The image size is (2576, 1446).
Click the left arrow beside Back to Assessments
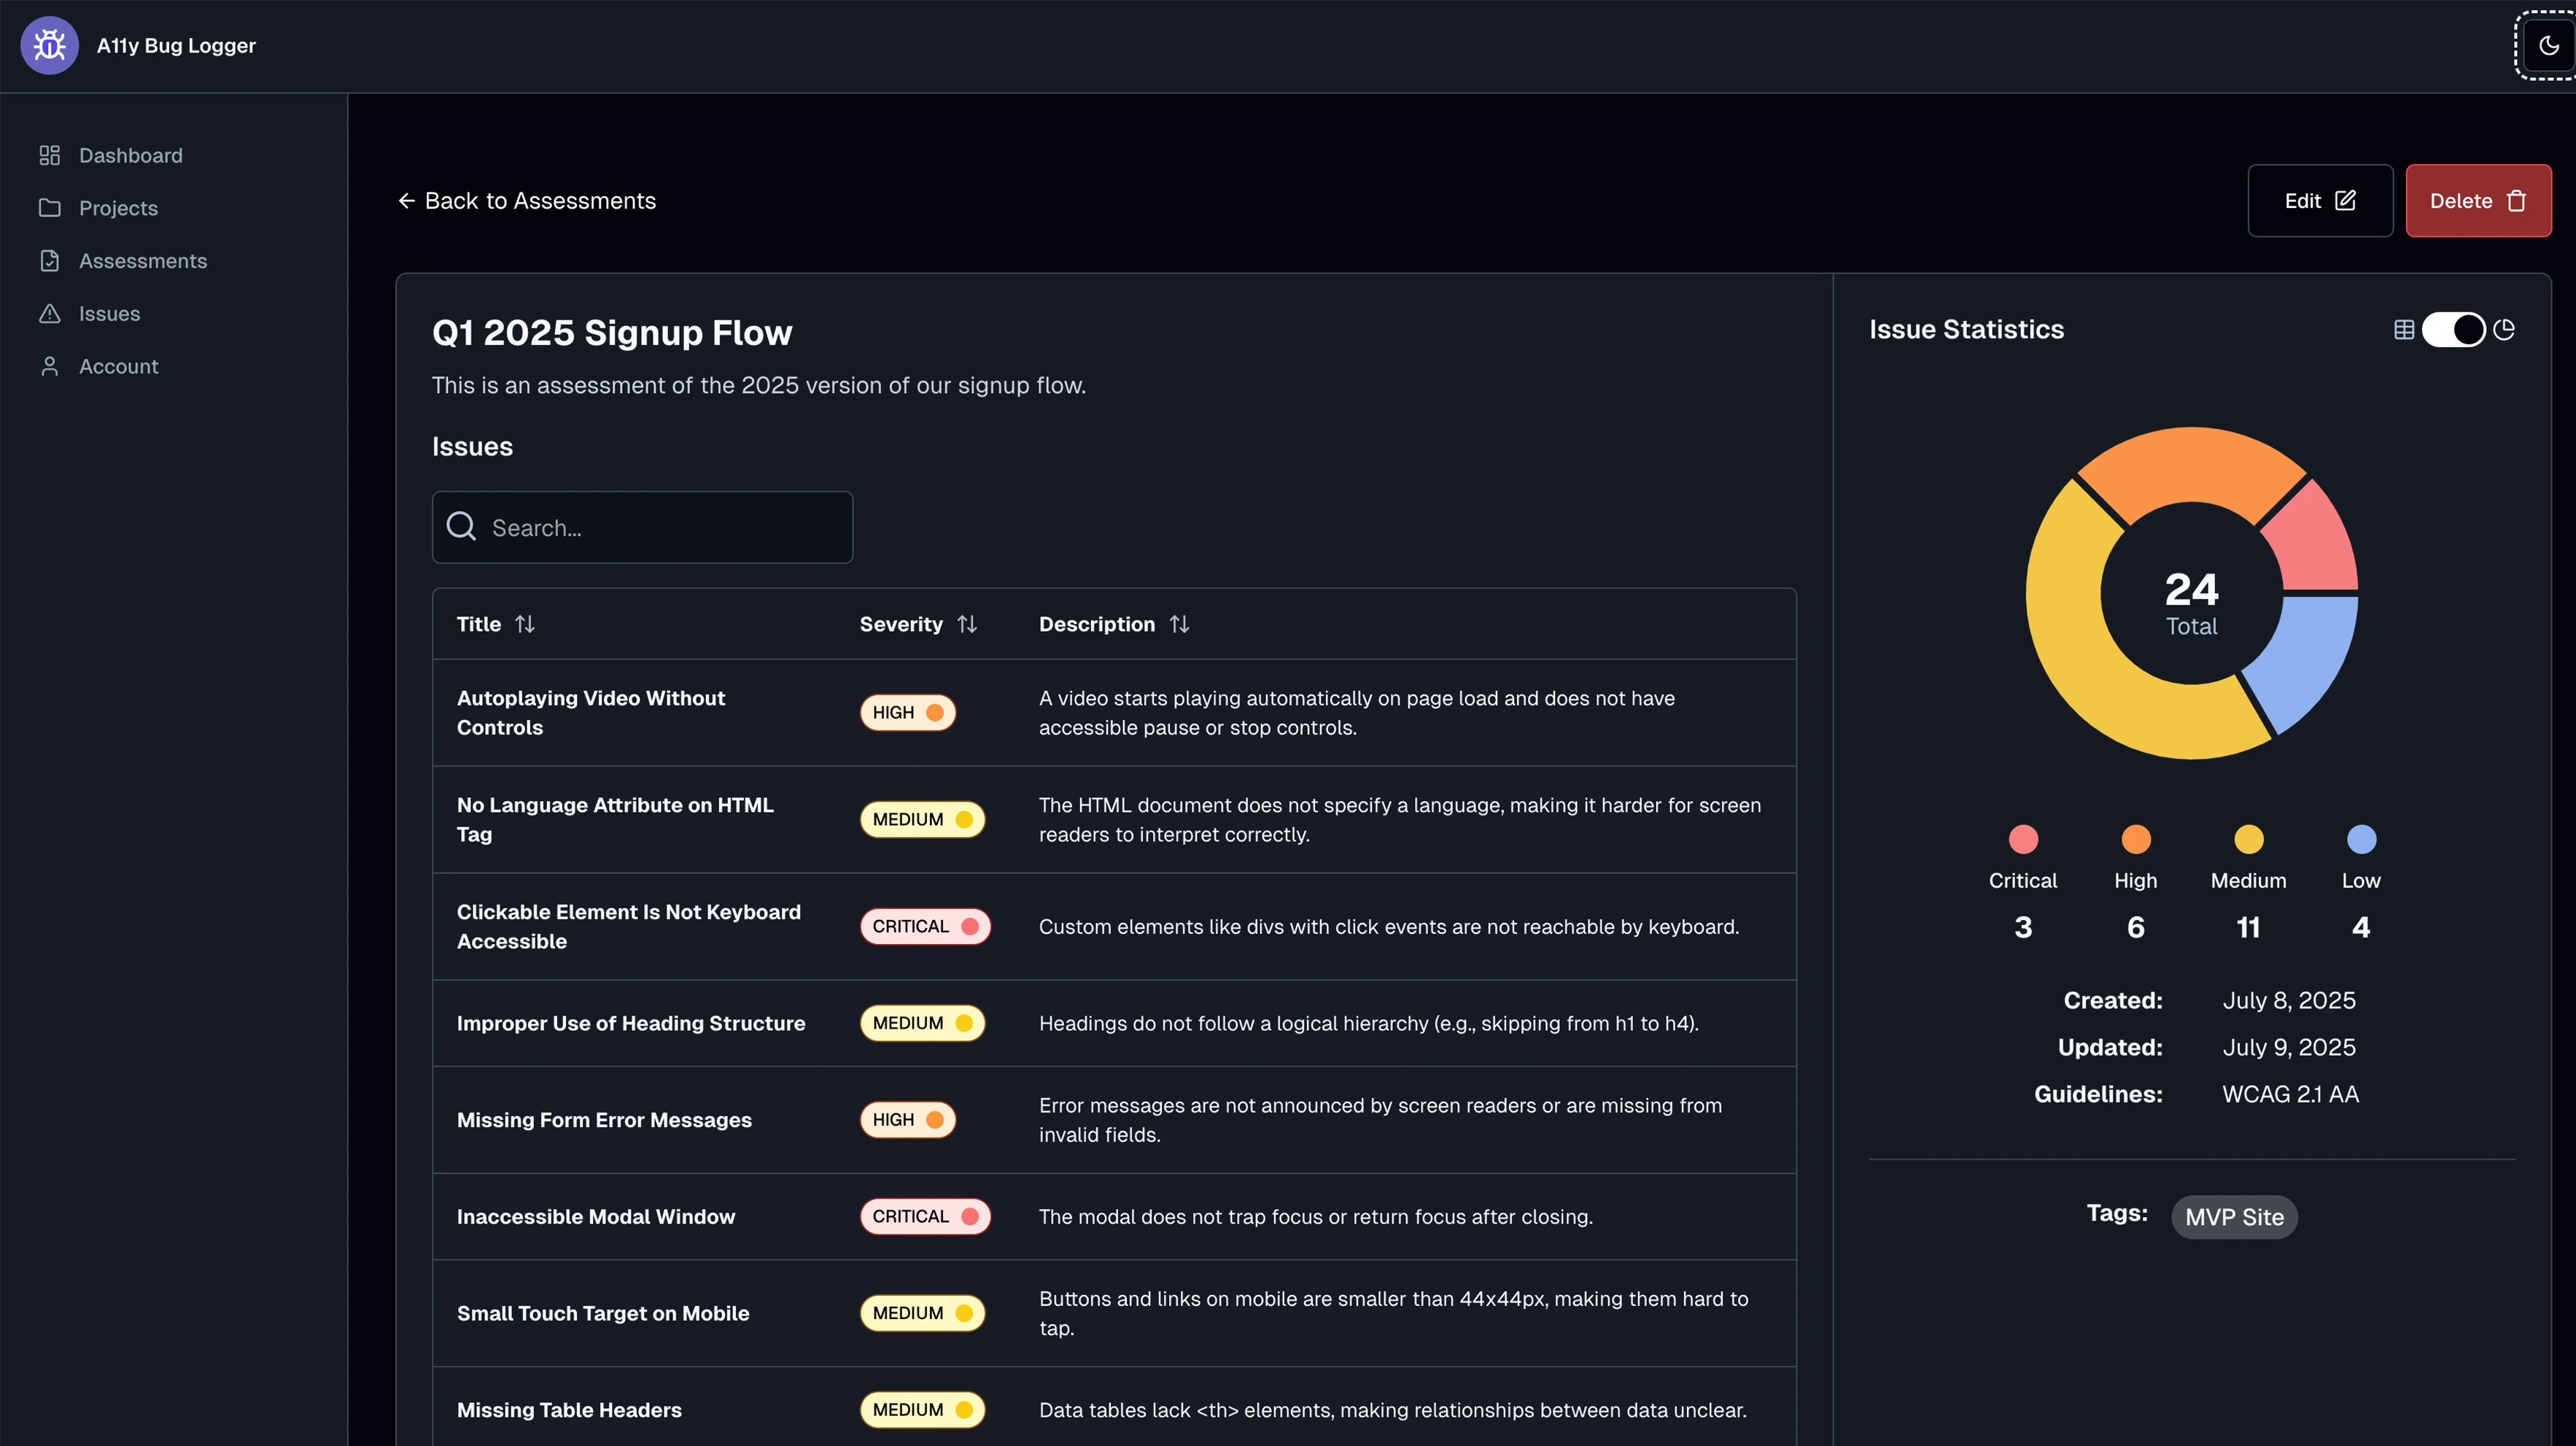tap(406, 201)
